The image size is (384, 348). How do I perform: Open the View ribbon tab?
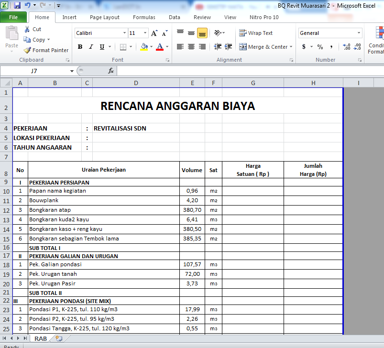[230, 17]
